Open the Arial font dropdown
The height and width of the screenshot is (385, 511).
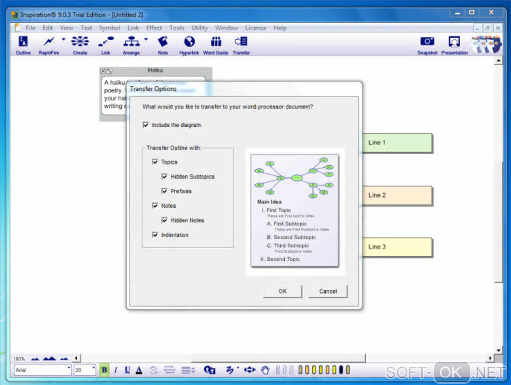coord(69,368)
